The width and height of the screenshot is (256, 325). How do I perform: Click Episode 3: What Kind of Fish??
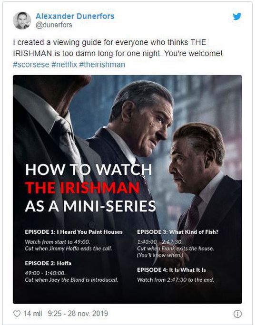click(x=178, y=232)
